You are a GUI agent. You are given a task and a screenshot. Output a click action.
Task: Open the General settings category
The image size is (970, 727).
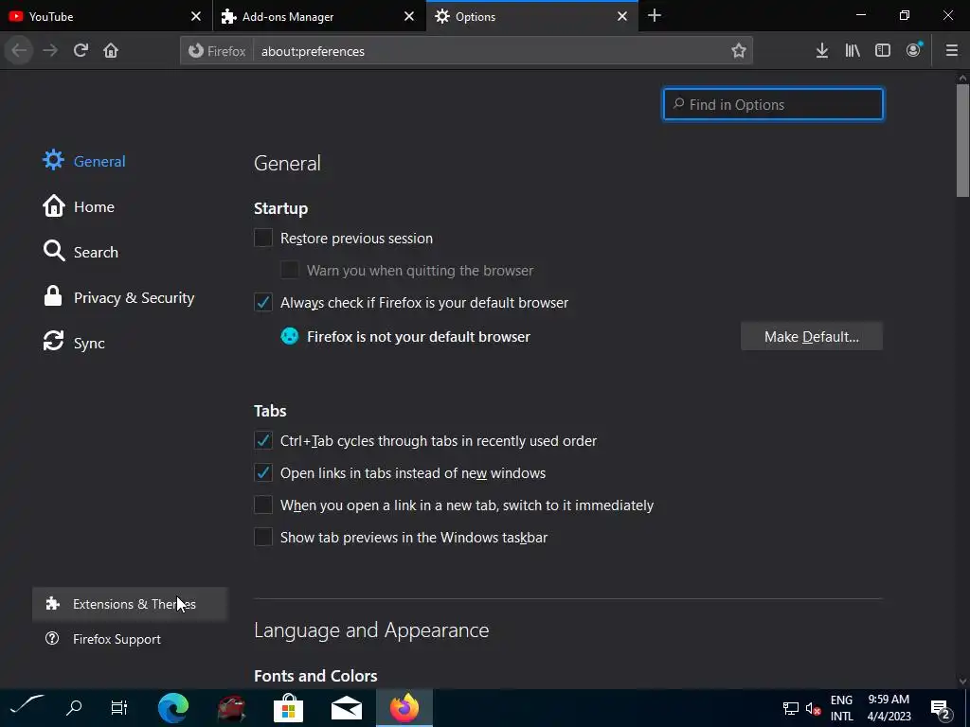click(x=84, y=161)
